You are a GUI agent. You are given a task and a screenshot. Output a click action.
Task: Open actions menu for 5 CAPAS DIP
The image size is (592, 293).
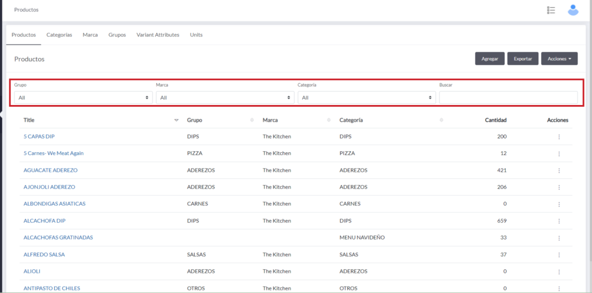coord(558,137)
